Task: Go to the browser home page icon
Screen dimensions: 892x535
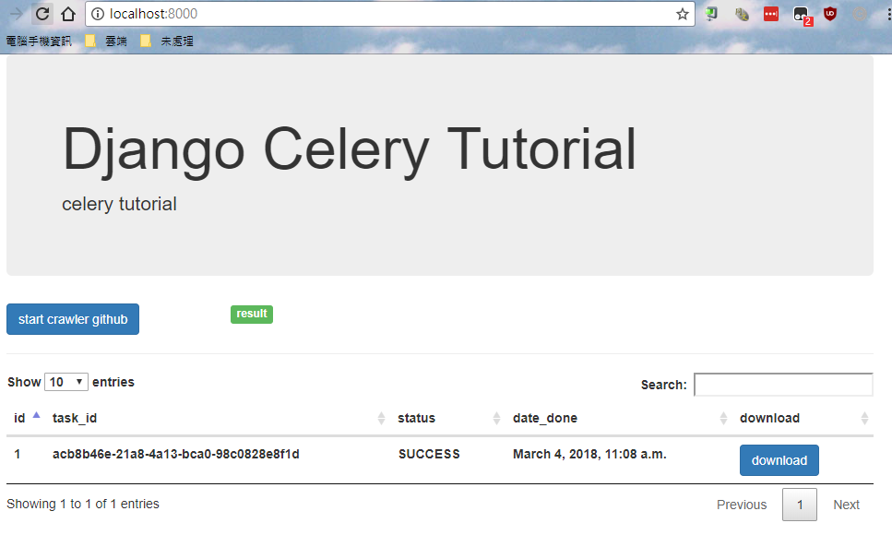Action: [x=68, y=14]
